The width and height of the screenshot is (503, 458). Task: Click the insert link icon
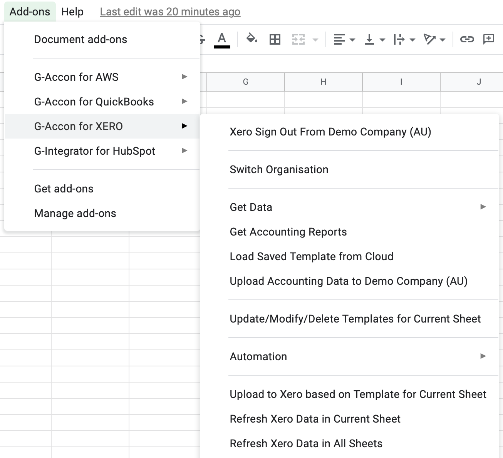(x=467, y=39)
